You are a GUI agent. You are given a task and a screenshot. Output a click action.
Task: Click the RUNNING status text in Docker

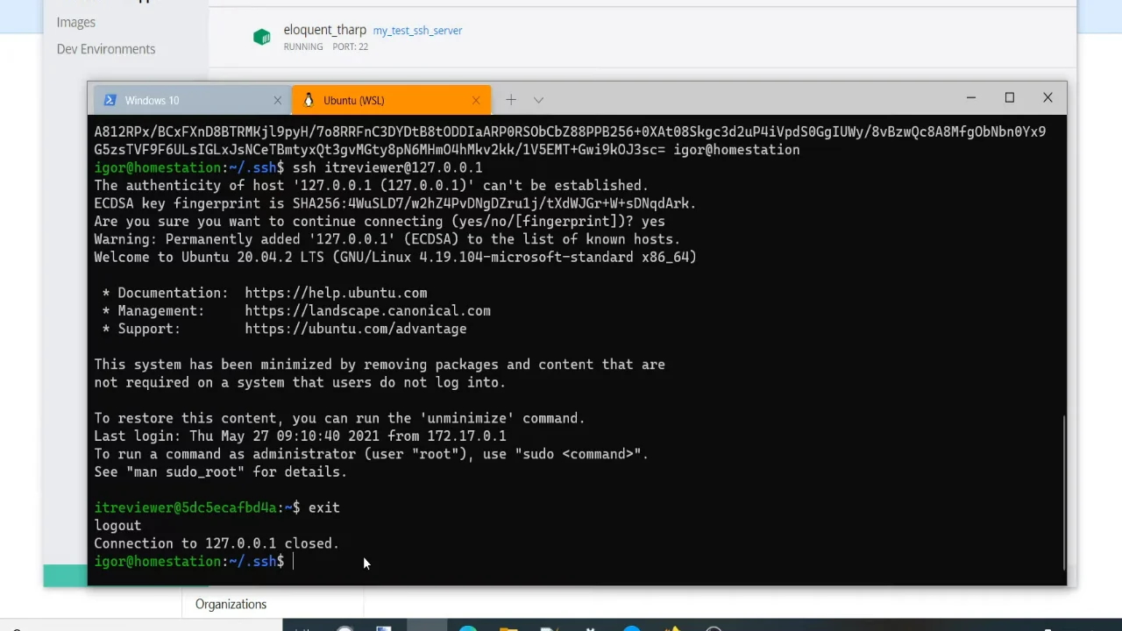click(303, 46)
